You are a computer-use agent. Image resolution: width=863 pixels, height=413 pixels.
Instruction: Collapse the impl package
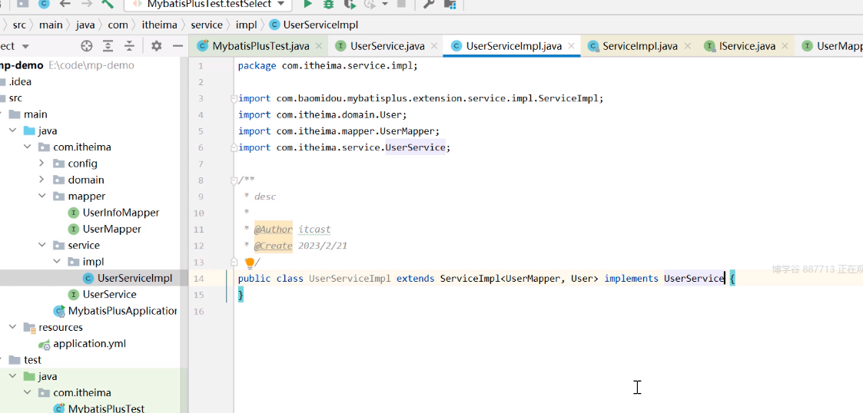[x=57, y=262]
